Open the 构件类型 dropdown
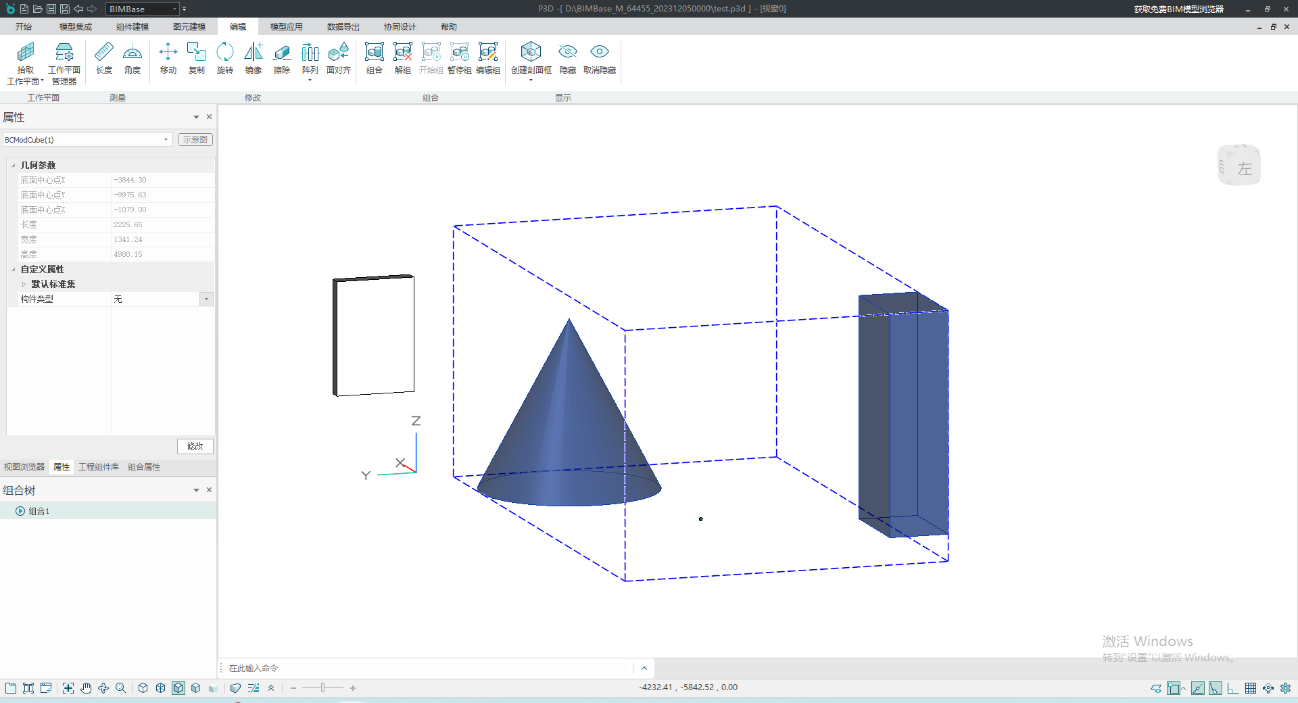Screen dimensions: 1298x703 (x=206, y=299)
